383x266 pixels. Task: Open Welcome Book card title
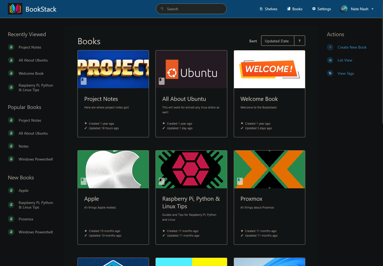(x=259, y=99)
